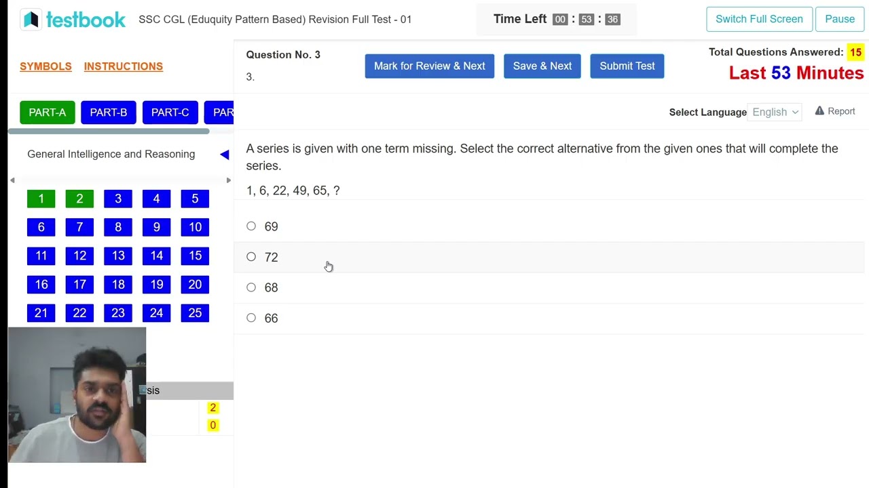Select the option 69 radio button

click(x=251, y=226)
